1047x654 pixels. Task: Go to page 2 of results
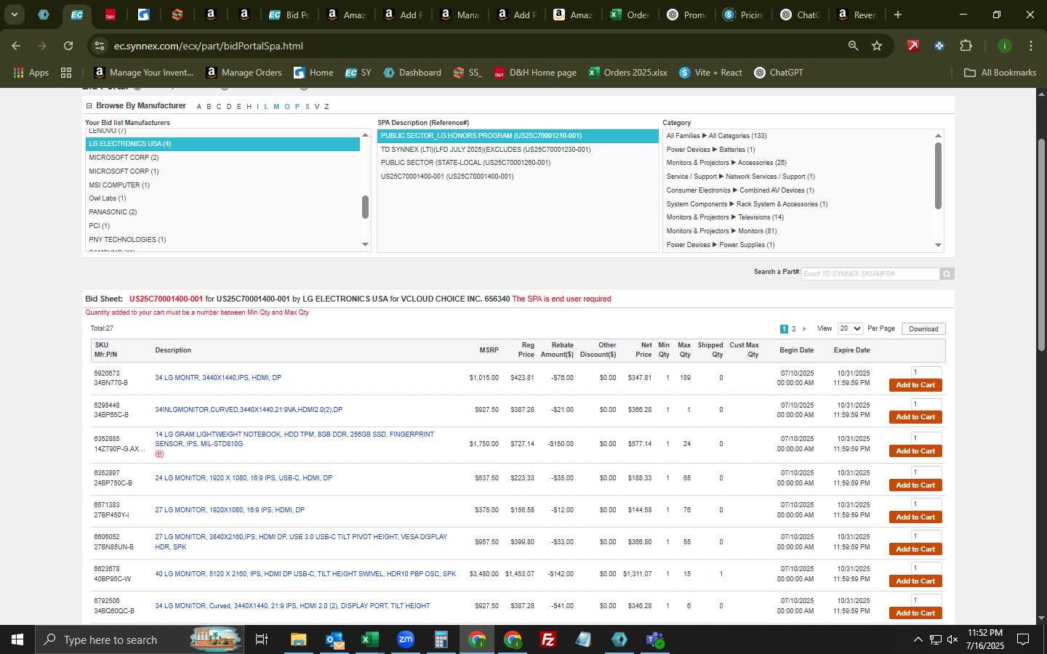[x=794, y=329]
